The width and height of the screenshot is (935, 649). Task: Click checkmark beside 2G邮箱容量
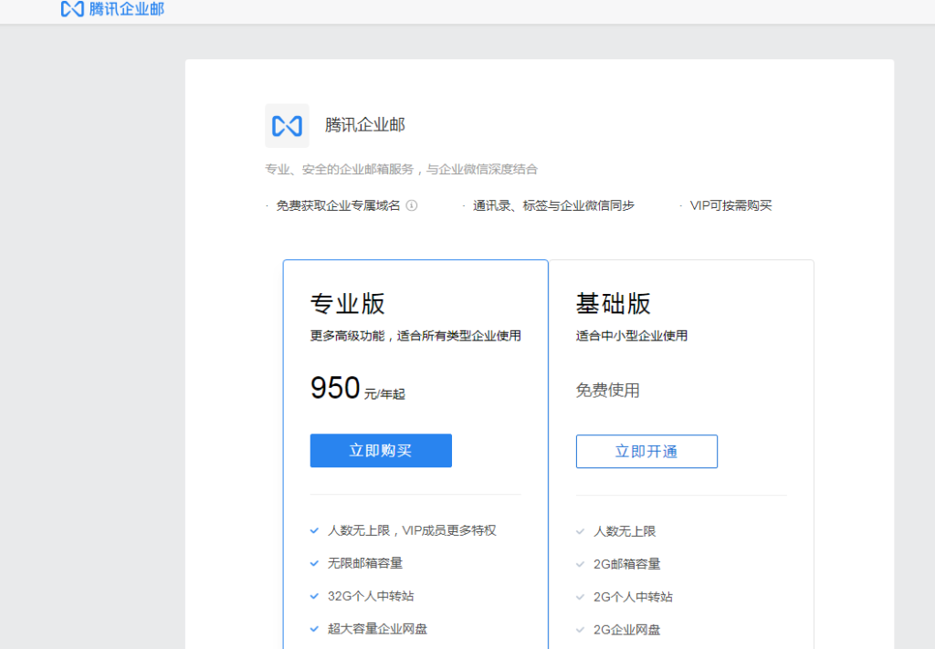click(x=580, y=564)
